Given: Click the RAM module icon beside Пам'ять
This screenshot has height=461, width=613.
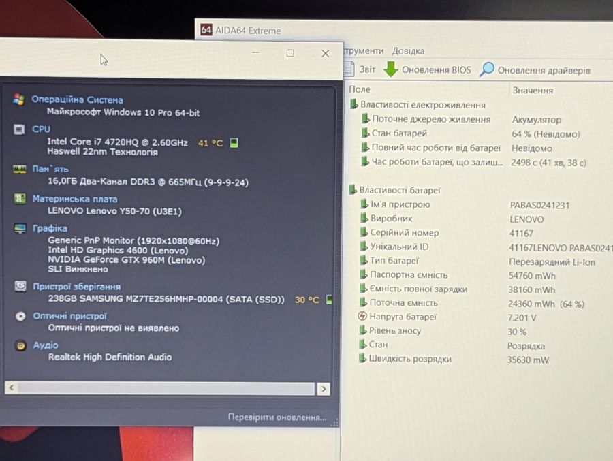Looking at the screenshot, I should pyautogui.click(x=19, y=169).
